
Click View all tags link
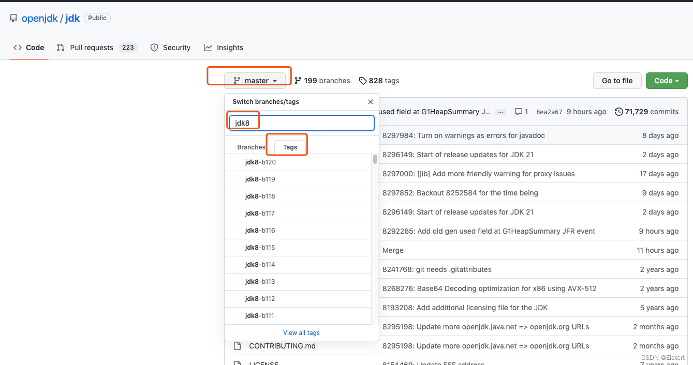click(x=301, y=332)
